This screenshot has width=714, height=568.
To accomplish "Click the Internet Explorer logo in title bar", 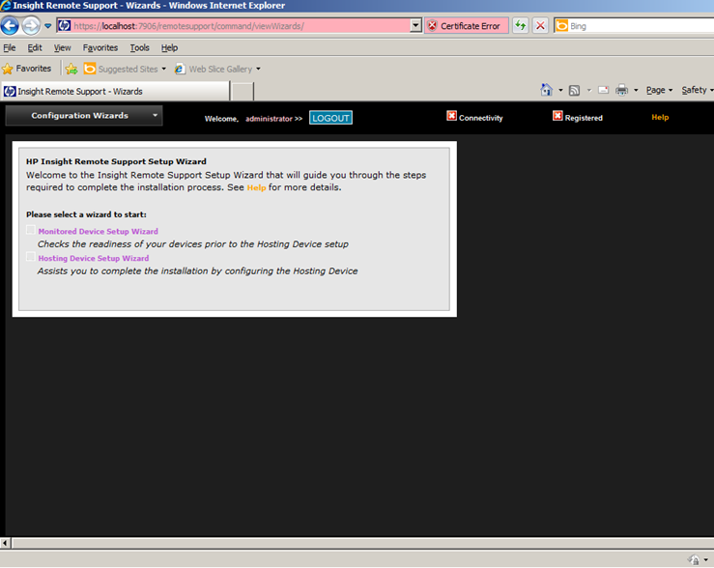I will point(6,6).
